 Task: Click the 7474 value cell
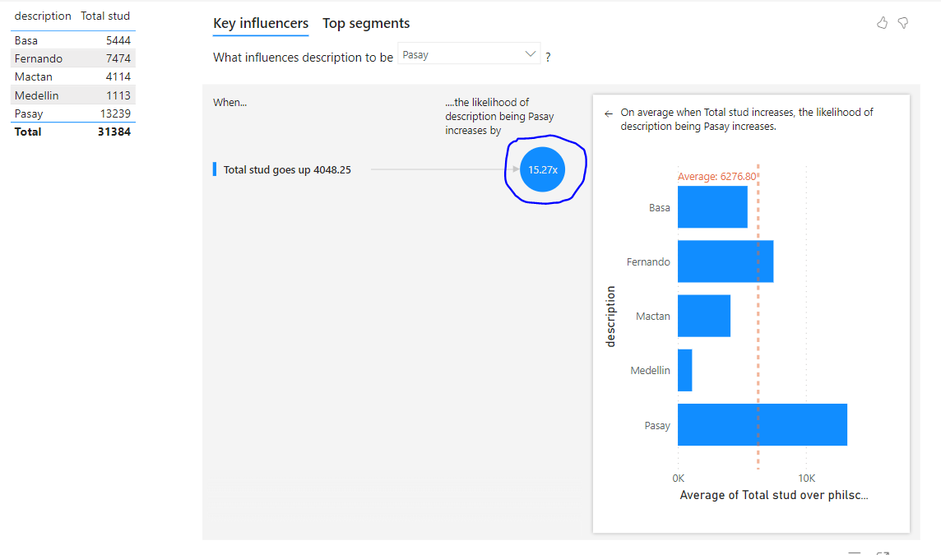pos(118,58)
